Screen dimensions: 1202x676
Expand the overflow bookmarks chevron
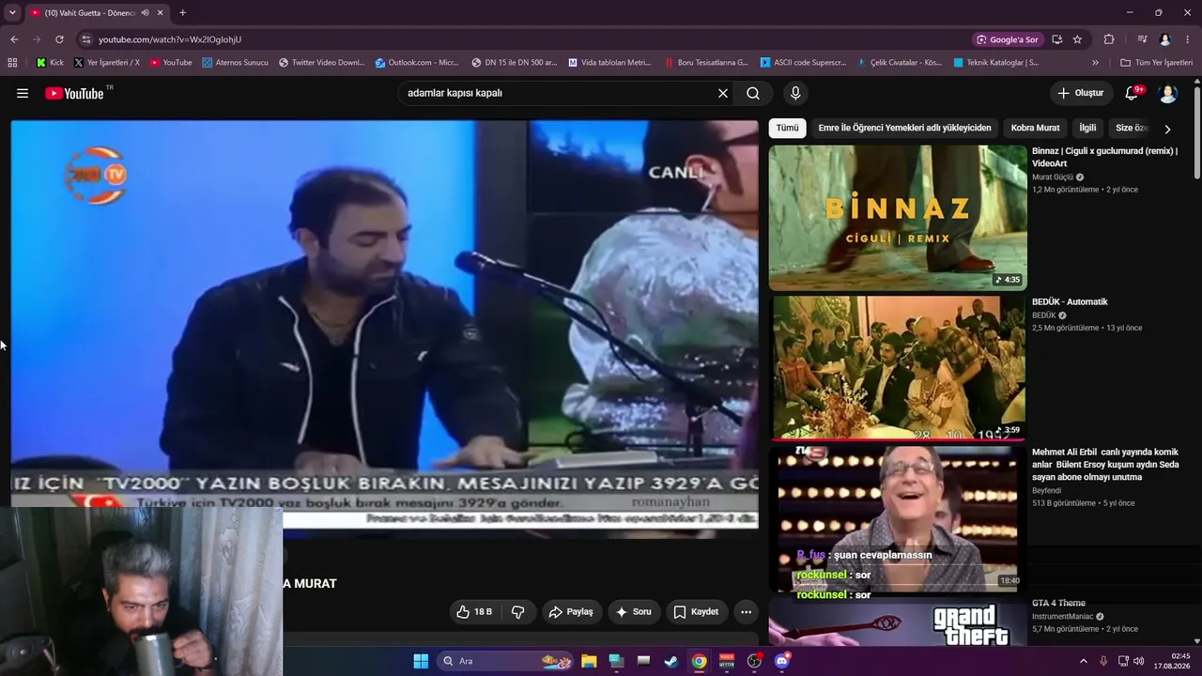(1095, 63)
